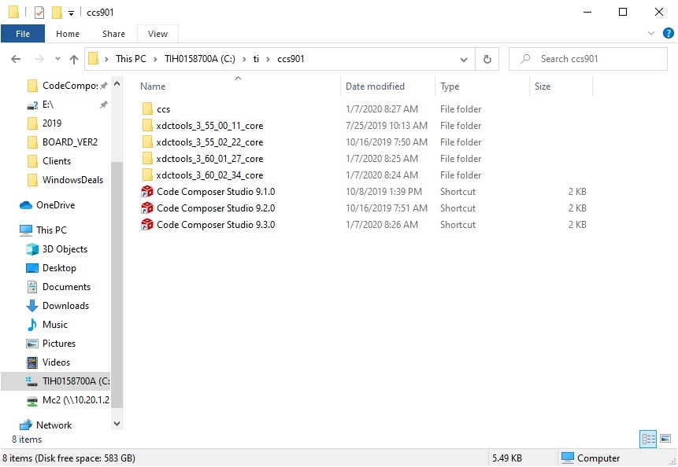Viewport: 678px width, 467px height.
Task: Go back using the Back arrow
Action: click(16, 59)
